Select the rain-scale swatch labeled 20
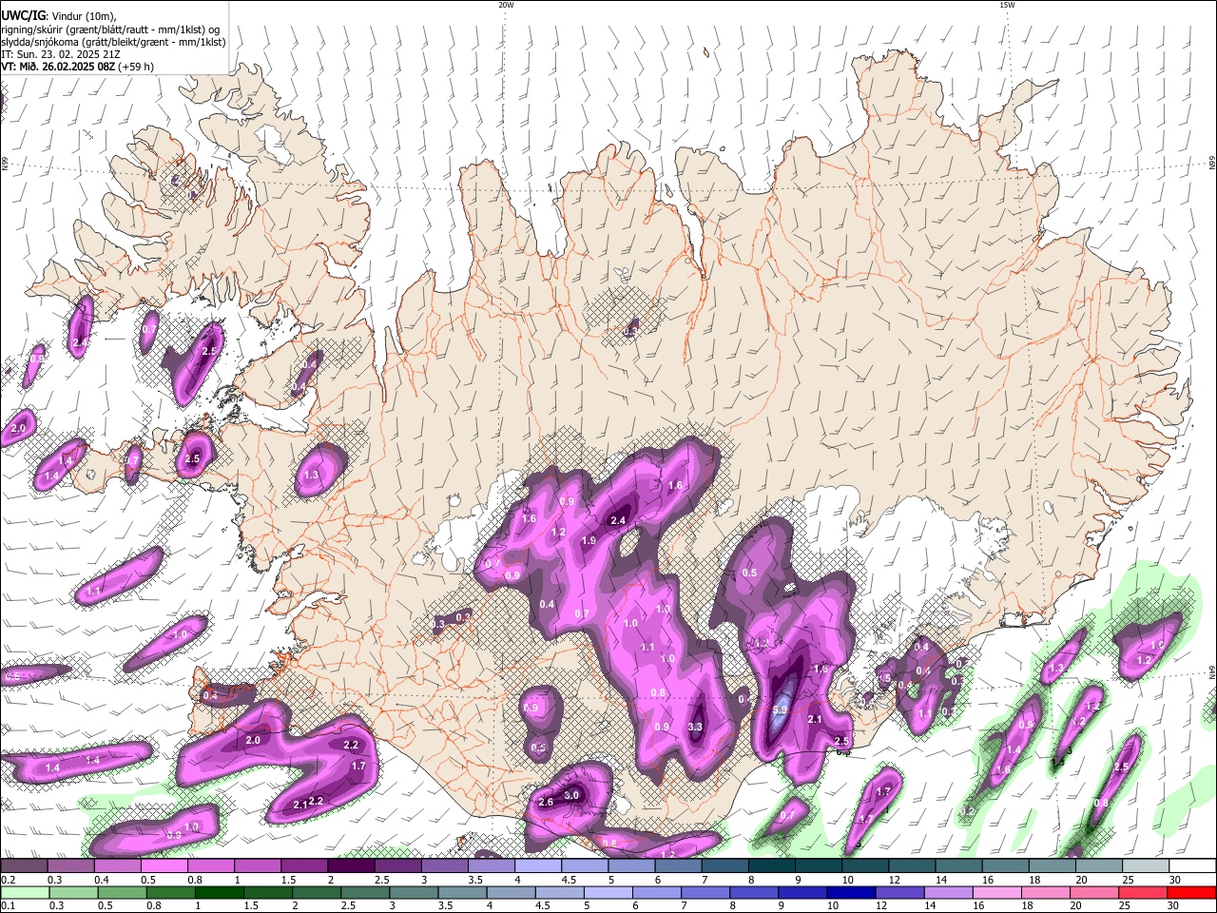 click(1094, 893)
